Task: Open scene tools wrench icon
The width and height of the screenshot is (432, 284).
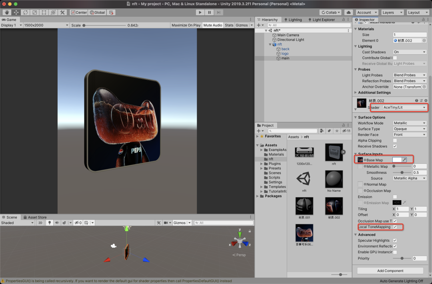Action: (x=159, y=222)
